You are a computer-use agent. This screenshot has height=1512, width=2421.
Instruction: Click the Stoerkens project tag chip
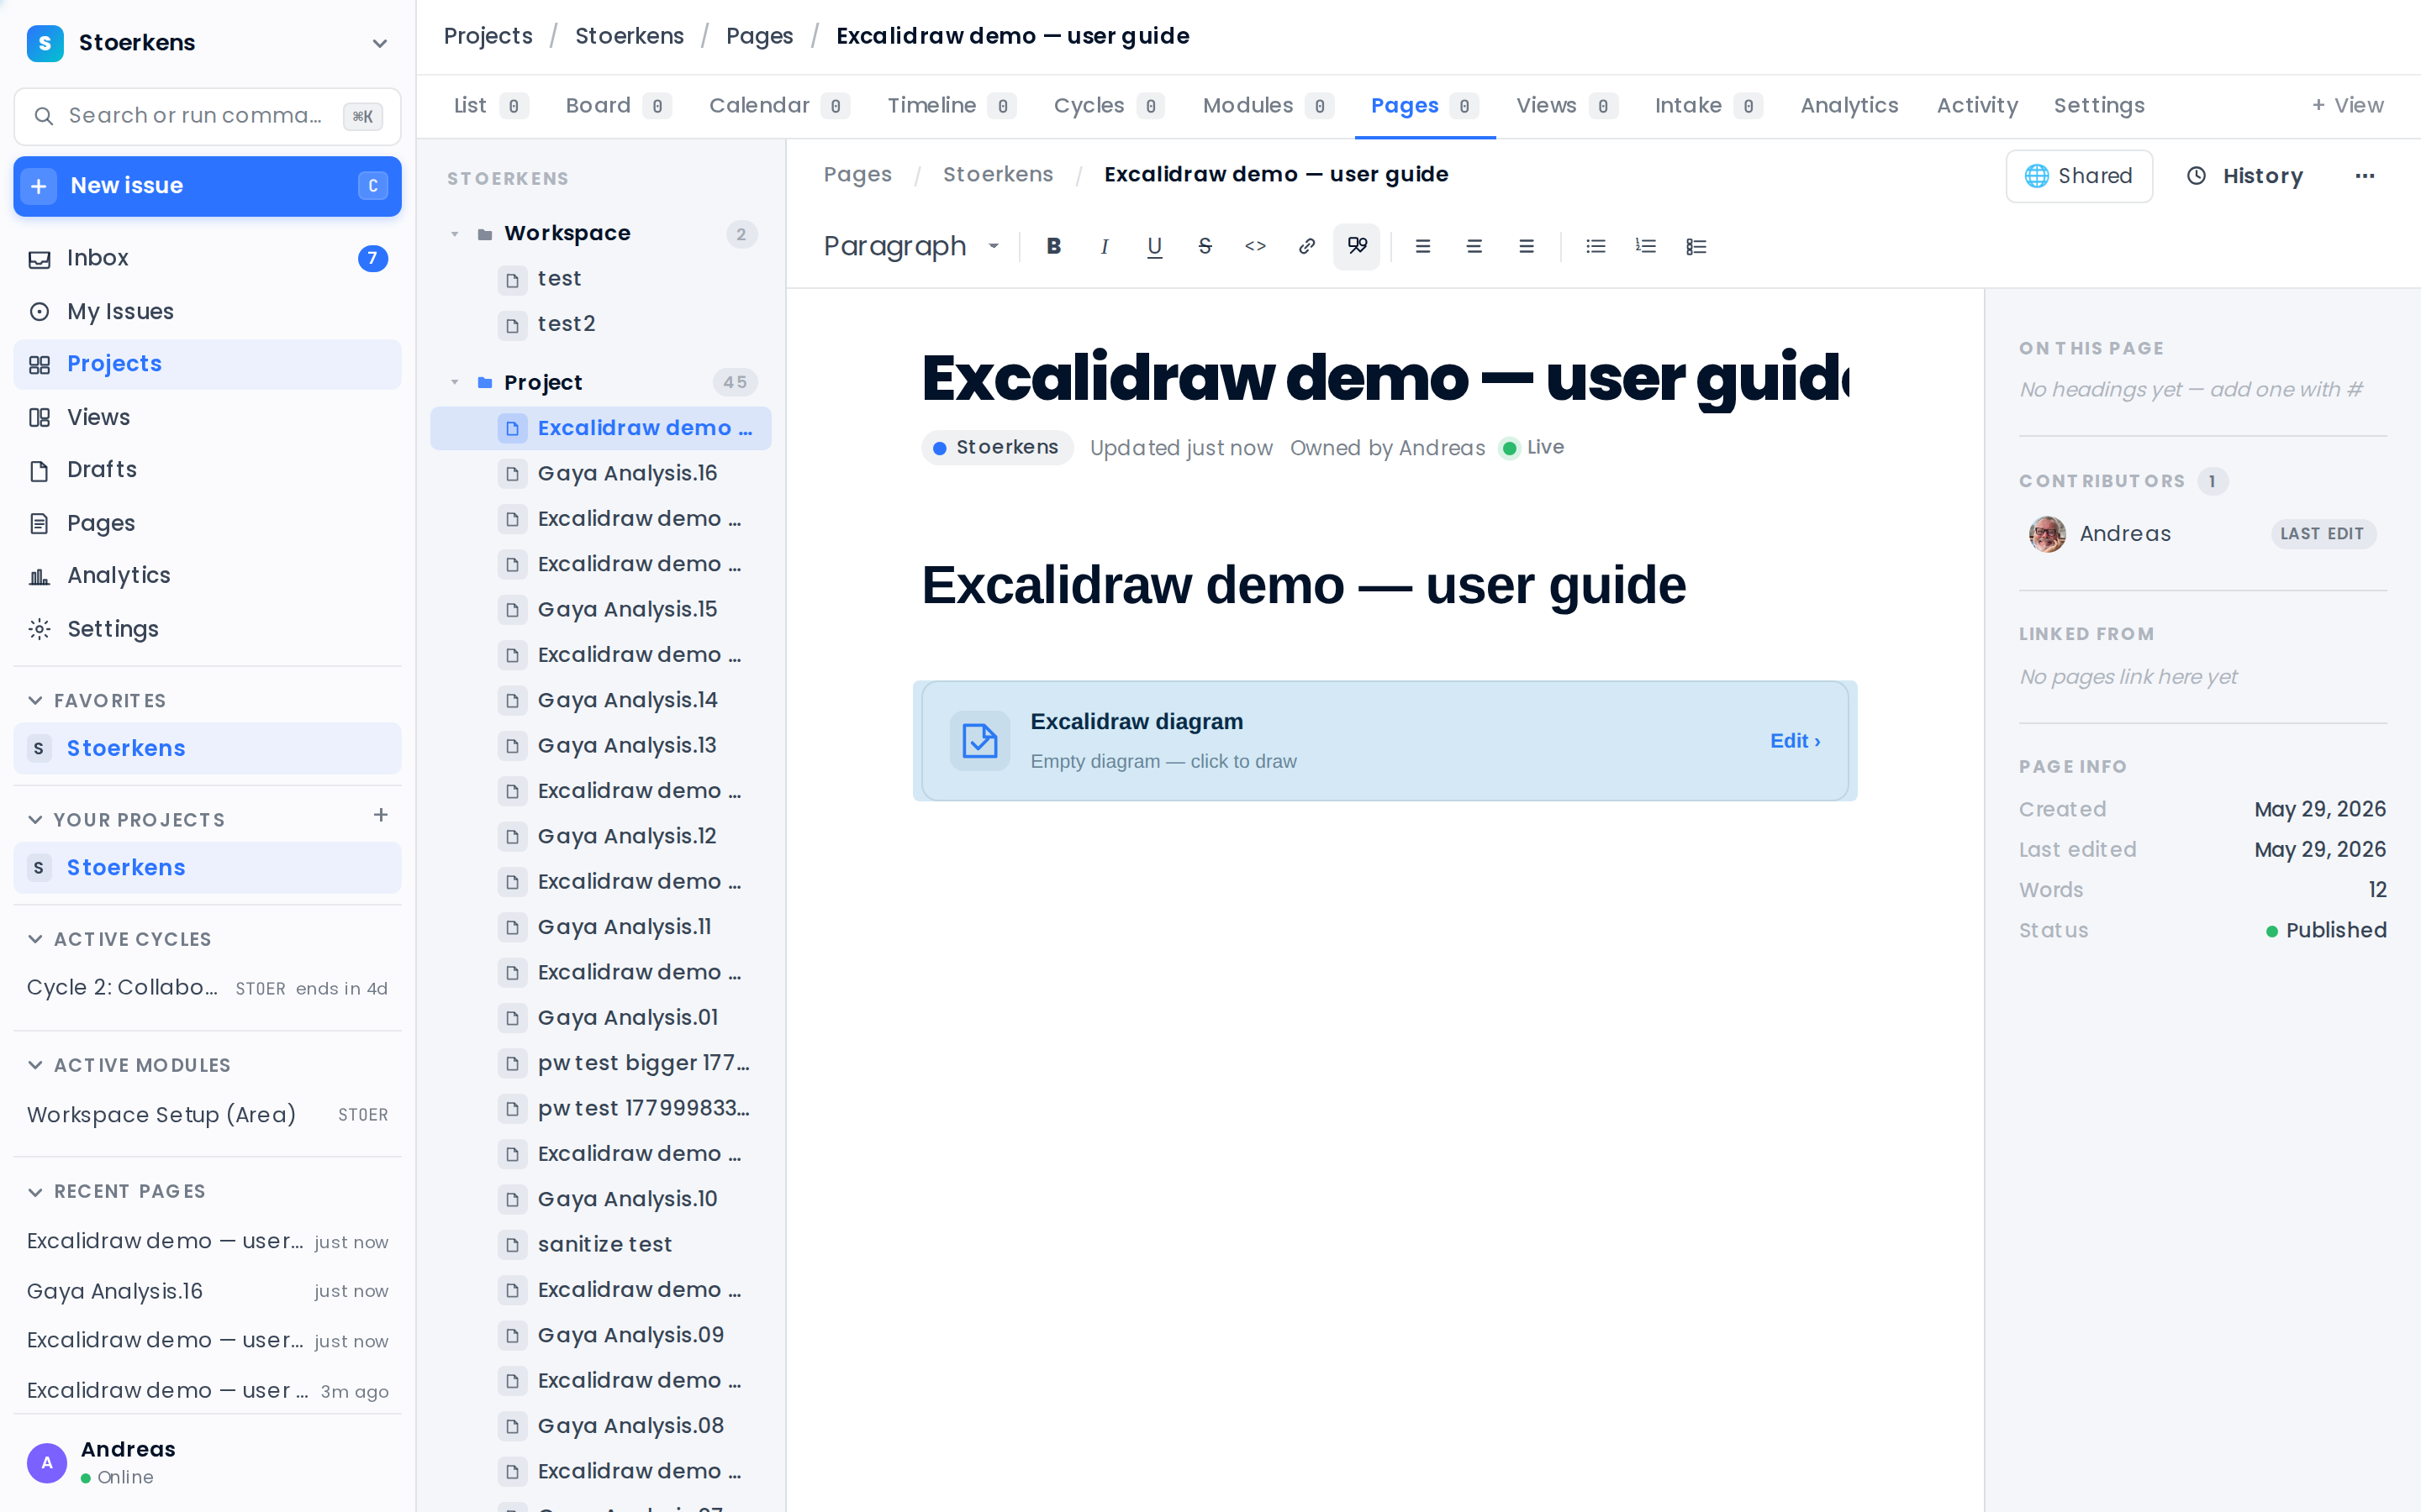(x=998, y=448)
